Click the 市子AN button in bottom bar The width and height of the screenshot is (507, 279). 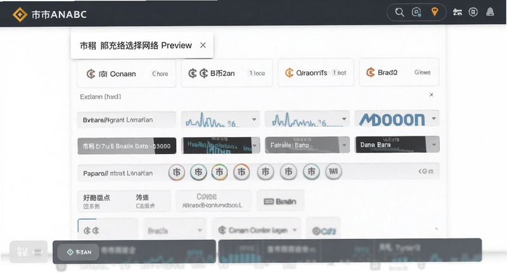pos(79,252)
